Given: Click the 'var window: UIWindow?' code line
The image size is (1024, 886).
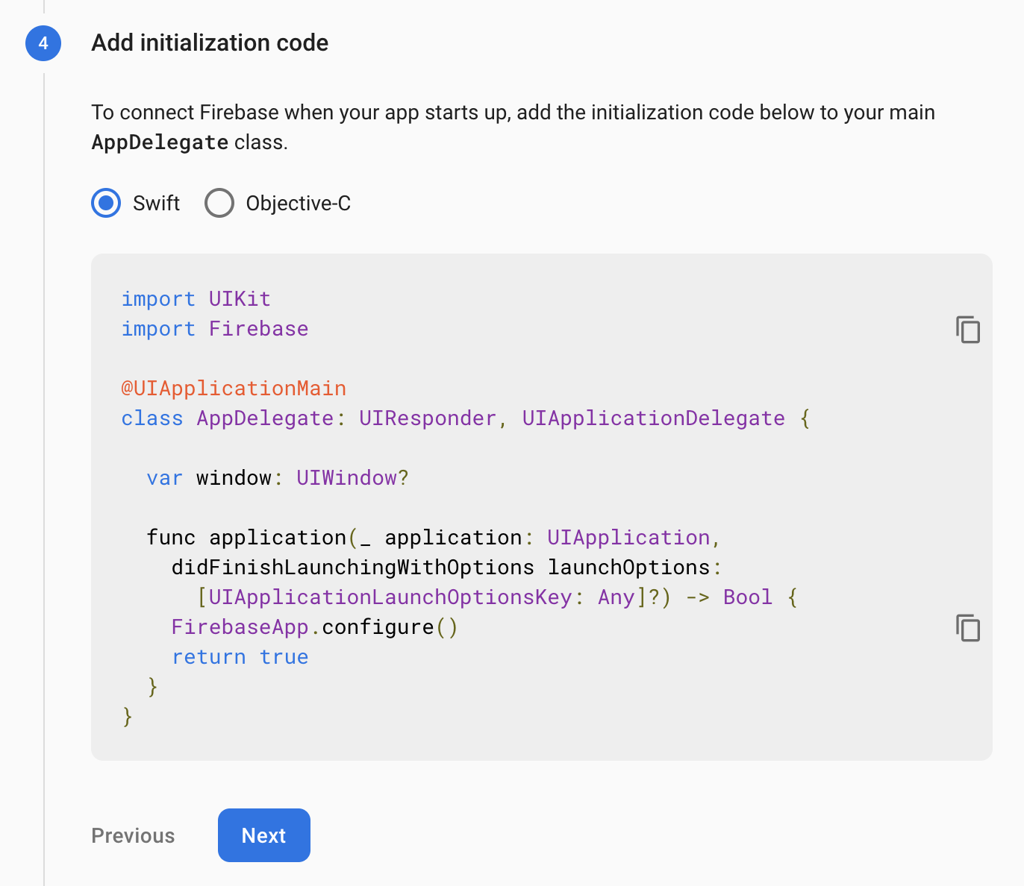Looking at the screenshot, I should tap(278, 478).
